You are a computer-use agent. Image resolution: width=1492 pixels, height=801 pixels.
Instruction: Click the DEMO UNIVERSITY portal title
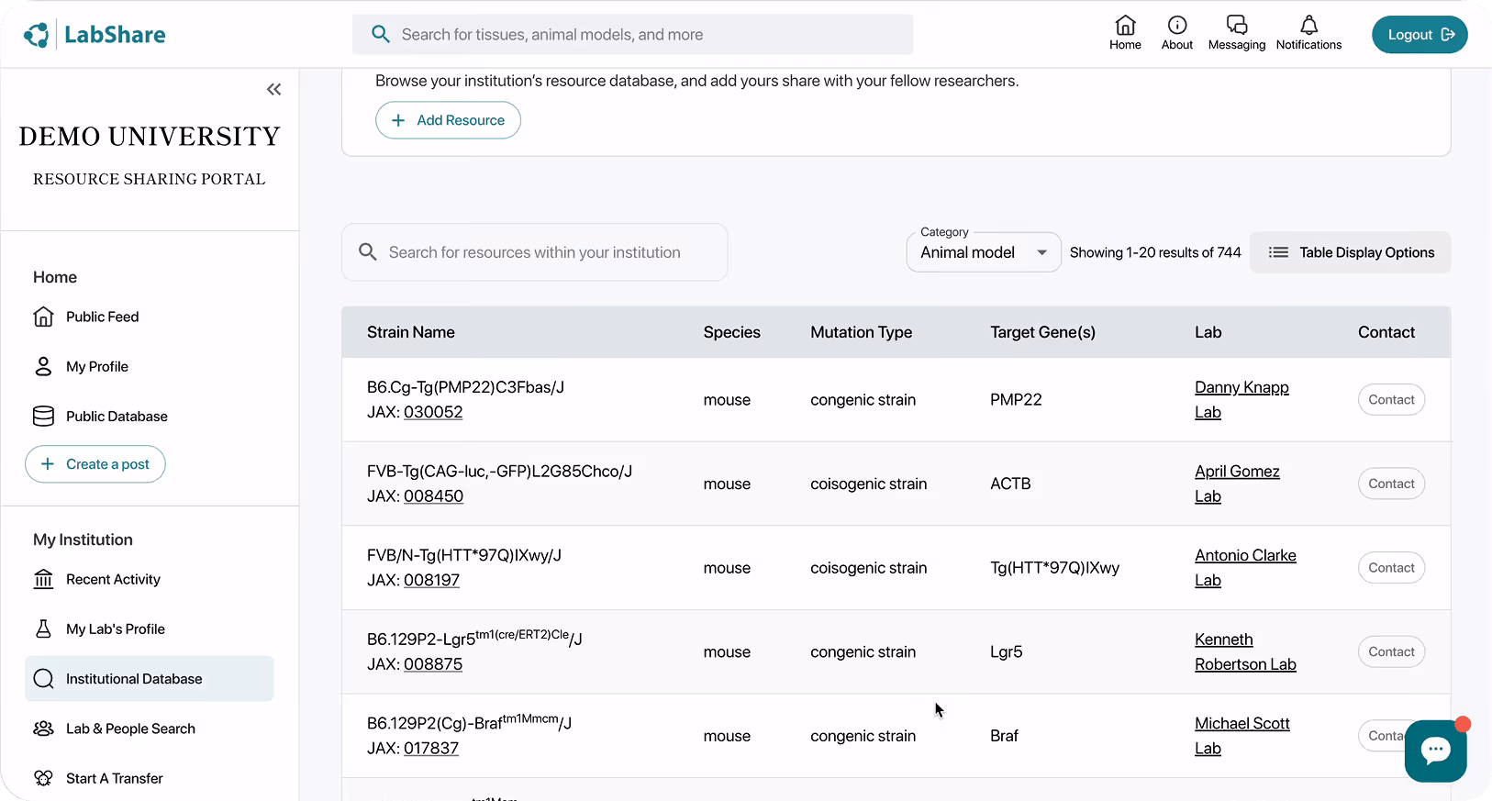pos(150,137)
